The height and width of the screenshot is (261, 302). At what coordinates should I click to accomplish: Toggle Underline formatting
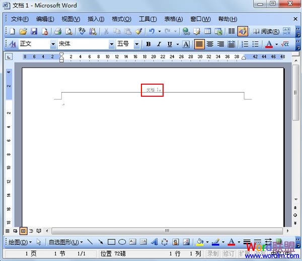(170, 44)
